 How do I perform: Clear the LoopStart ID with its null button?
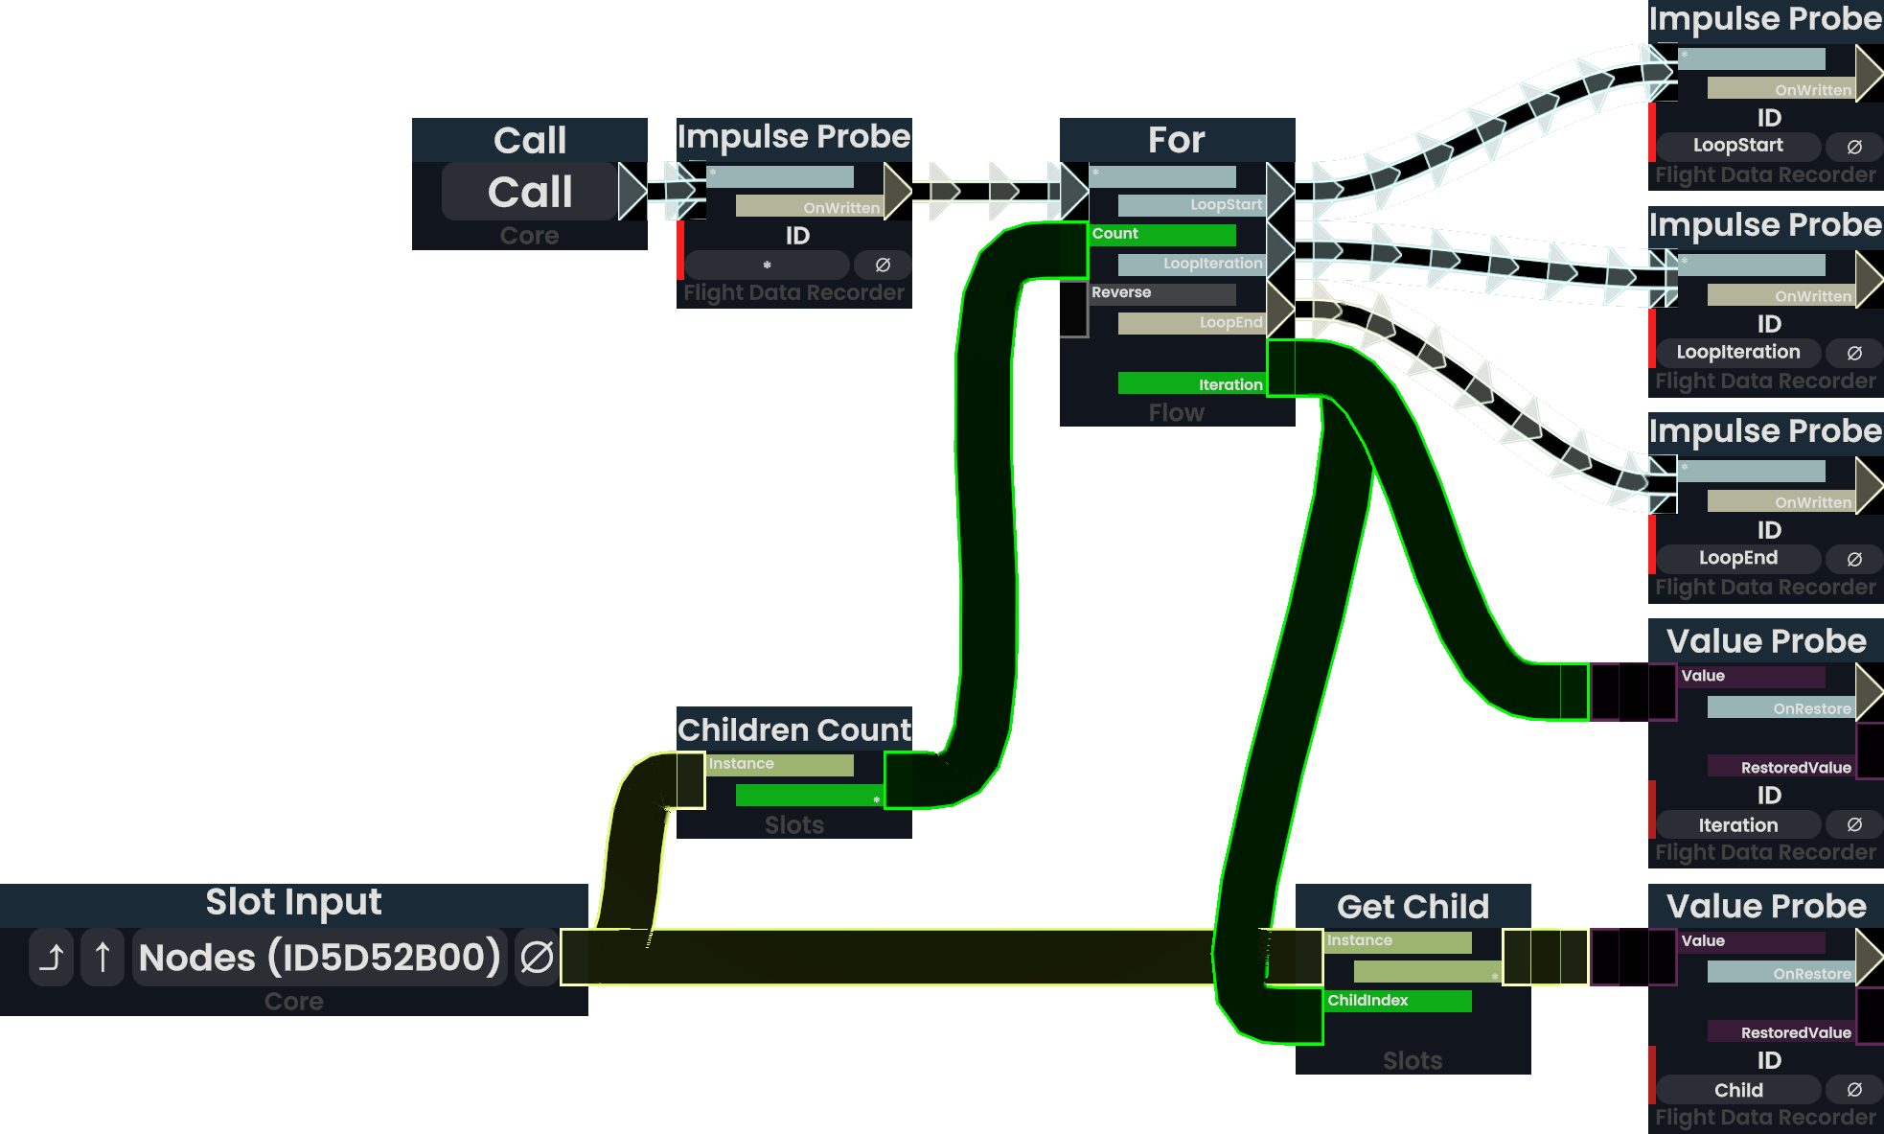pyautogui.click(x=1854, y=147)
